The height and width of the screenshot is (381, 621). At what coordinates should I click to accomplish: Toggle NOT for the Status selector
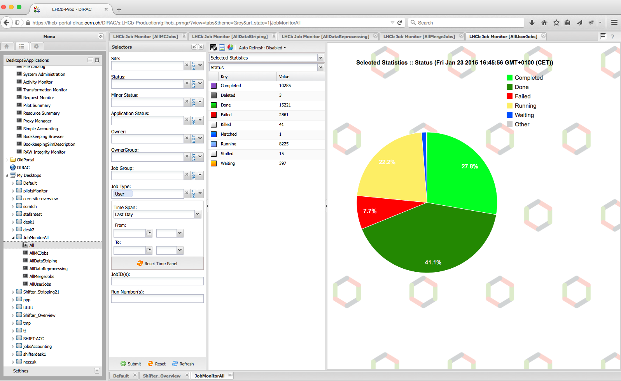pyautogui.click(x=194, y=84)
